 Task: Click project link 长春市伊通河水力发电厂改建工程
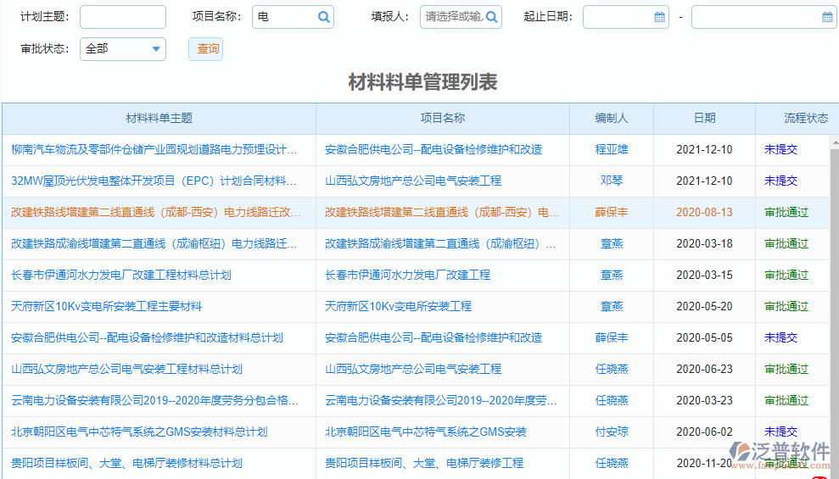click(407, 275)
